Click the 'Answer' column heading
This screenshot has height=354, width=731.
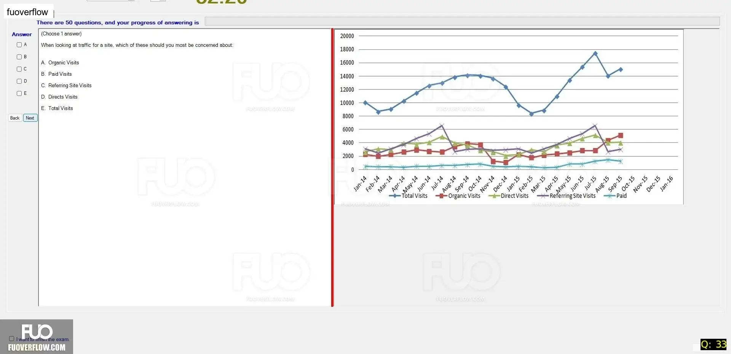(22, 34)
